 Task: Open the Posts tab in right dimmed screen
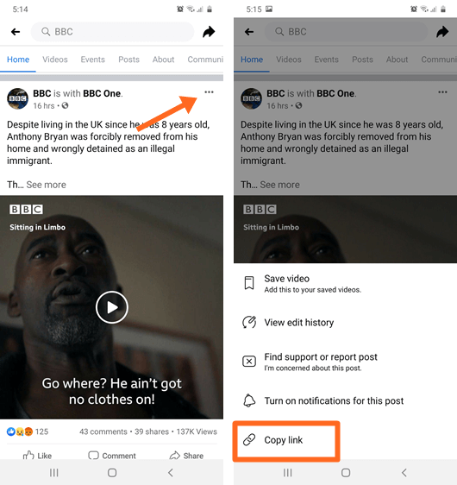coord(362,60)
